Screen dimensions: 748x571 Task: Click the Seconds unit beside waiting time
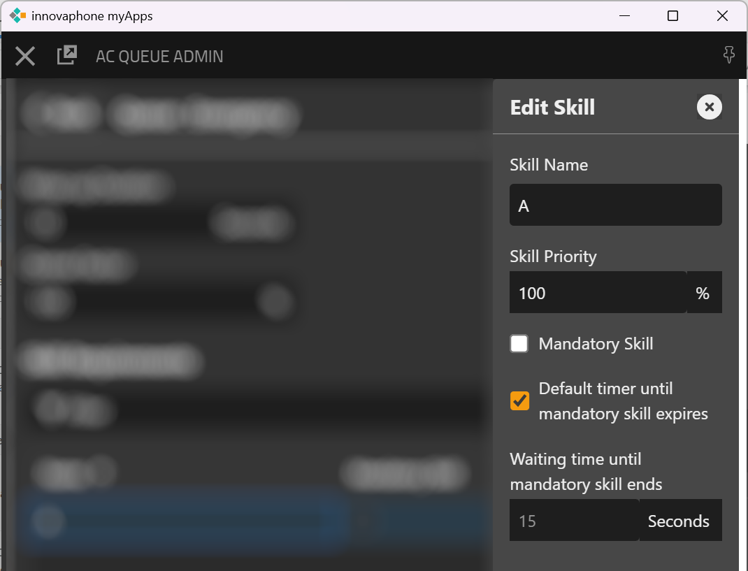[x=678, y=521]
